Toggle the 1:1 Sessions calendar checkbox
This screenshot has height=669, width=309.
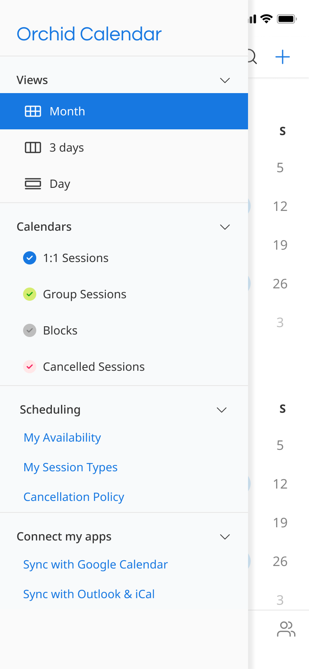coord(30,258)
